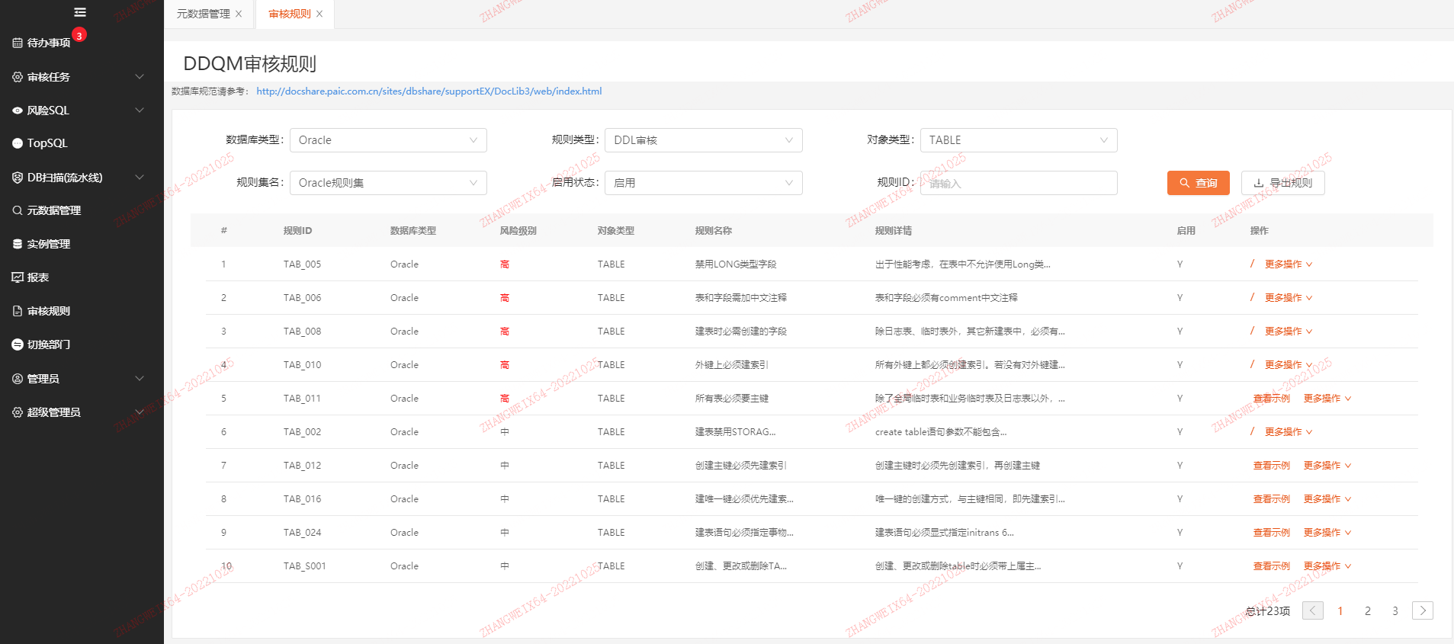Open the docshare database standards link
Viewport: 1454px width, 644px height.
[429, 91]
